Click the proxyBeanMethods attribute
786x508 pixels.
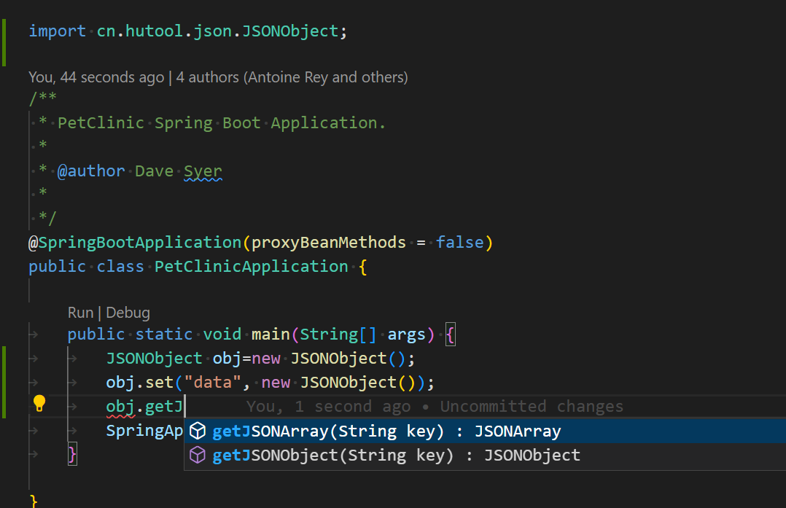tap(328, 243)
